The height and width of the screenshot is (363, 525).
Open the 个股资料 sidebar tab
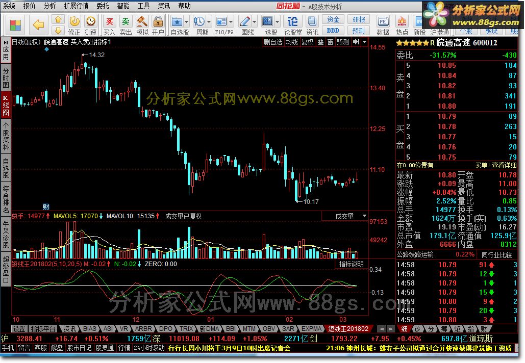coord(6,136)
